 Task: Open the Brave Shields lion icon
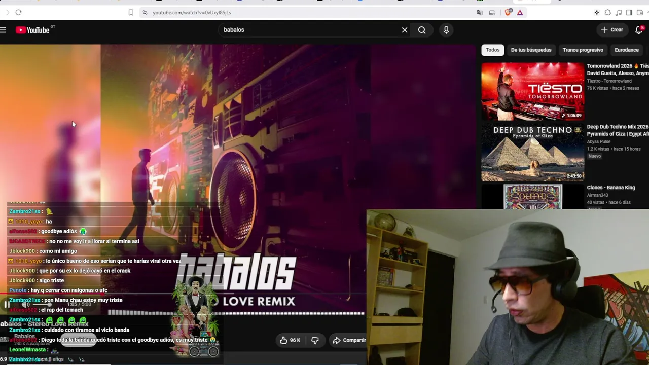508,12
